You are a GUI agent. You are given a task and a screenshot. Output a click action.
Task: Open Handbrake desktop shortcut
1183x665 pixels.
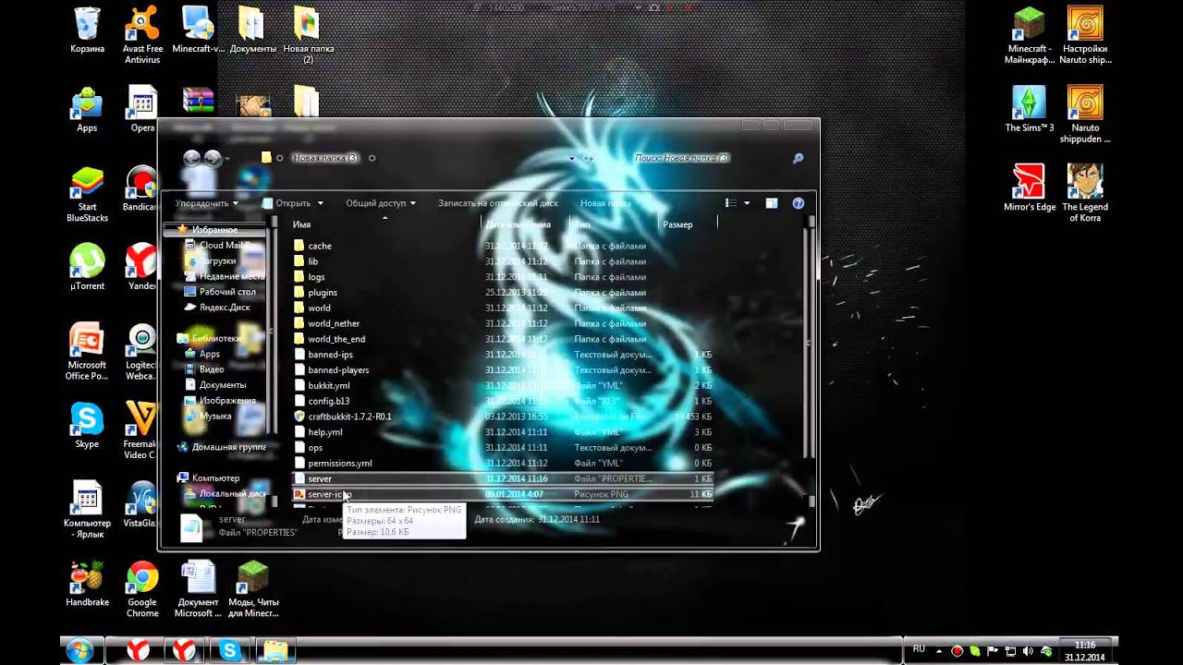pos(87,584)
